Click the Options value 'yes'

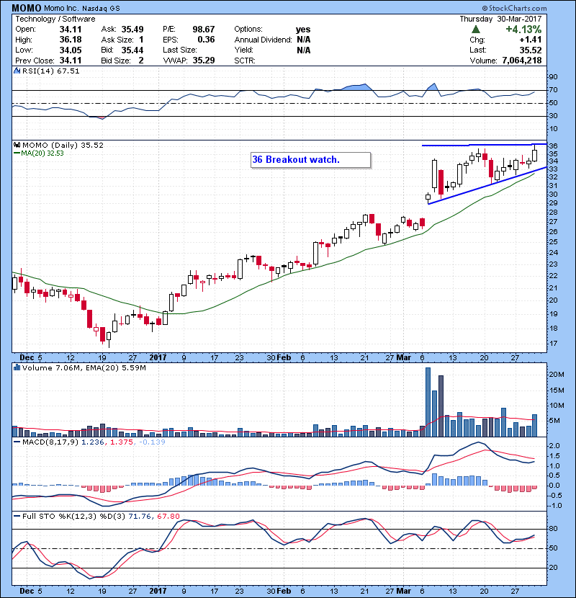coord(303,30)
